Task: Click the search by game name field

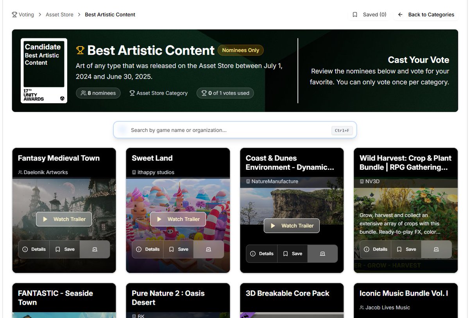Action: pos(234,130)
